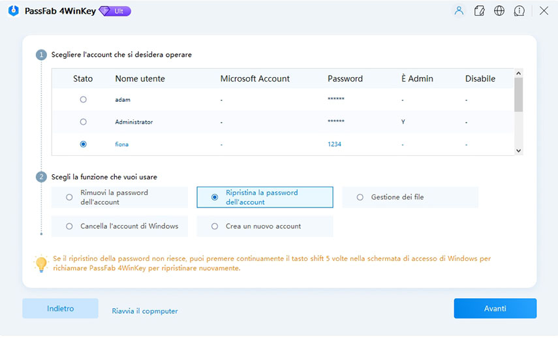Click the lightbulb tip icon
This screenshot has width=558, height=338.
click(41, 264)
